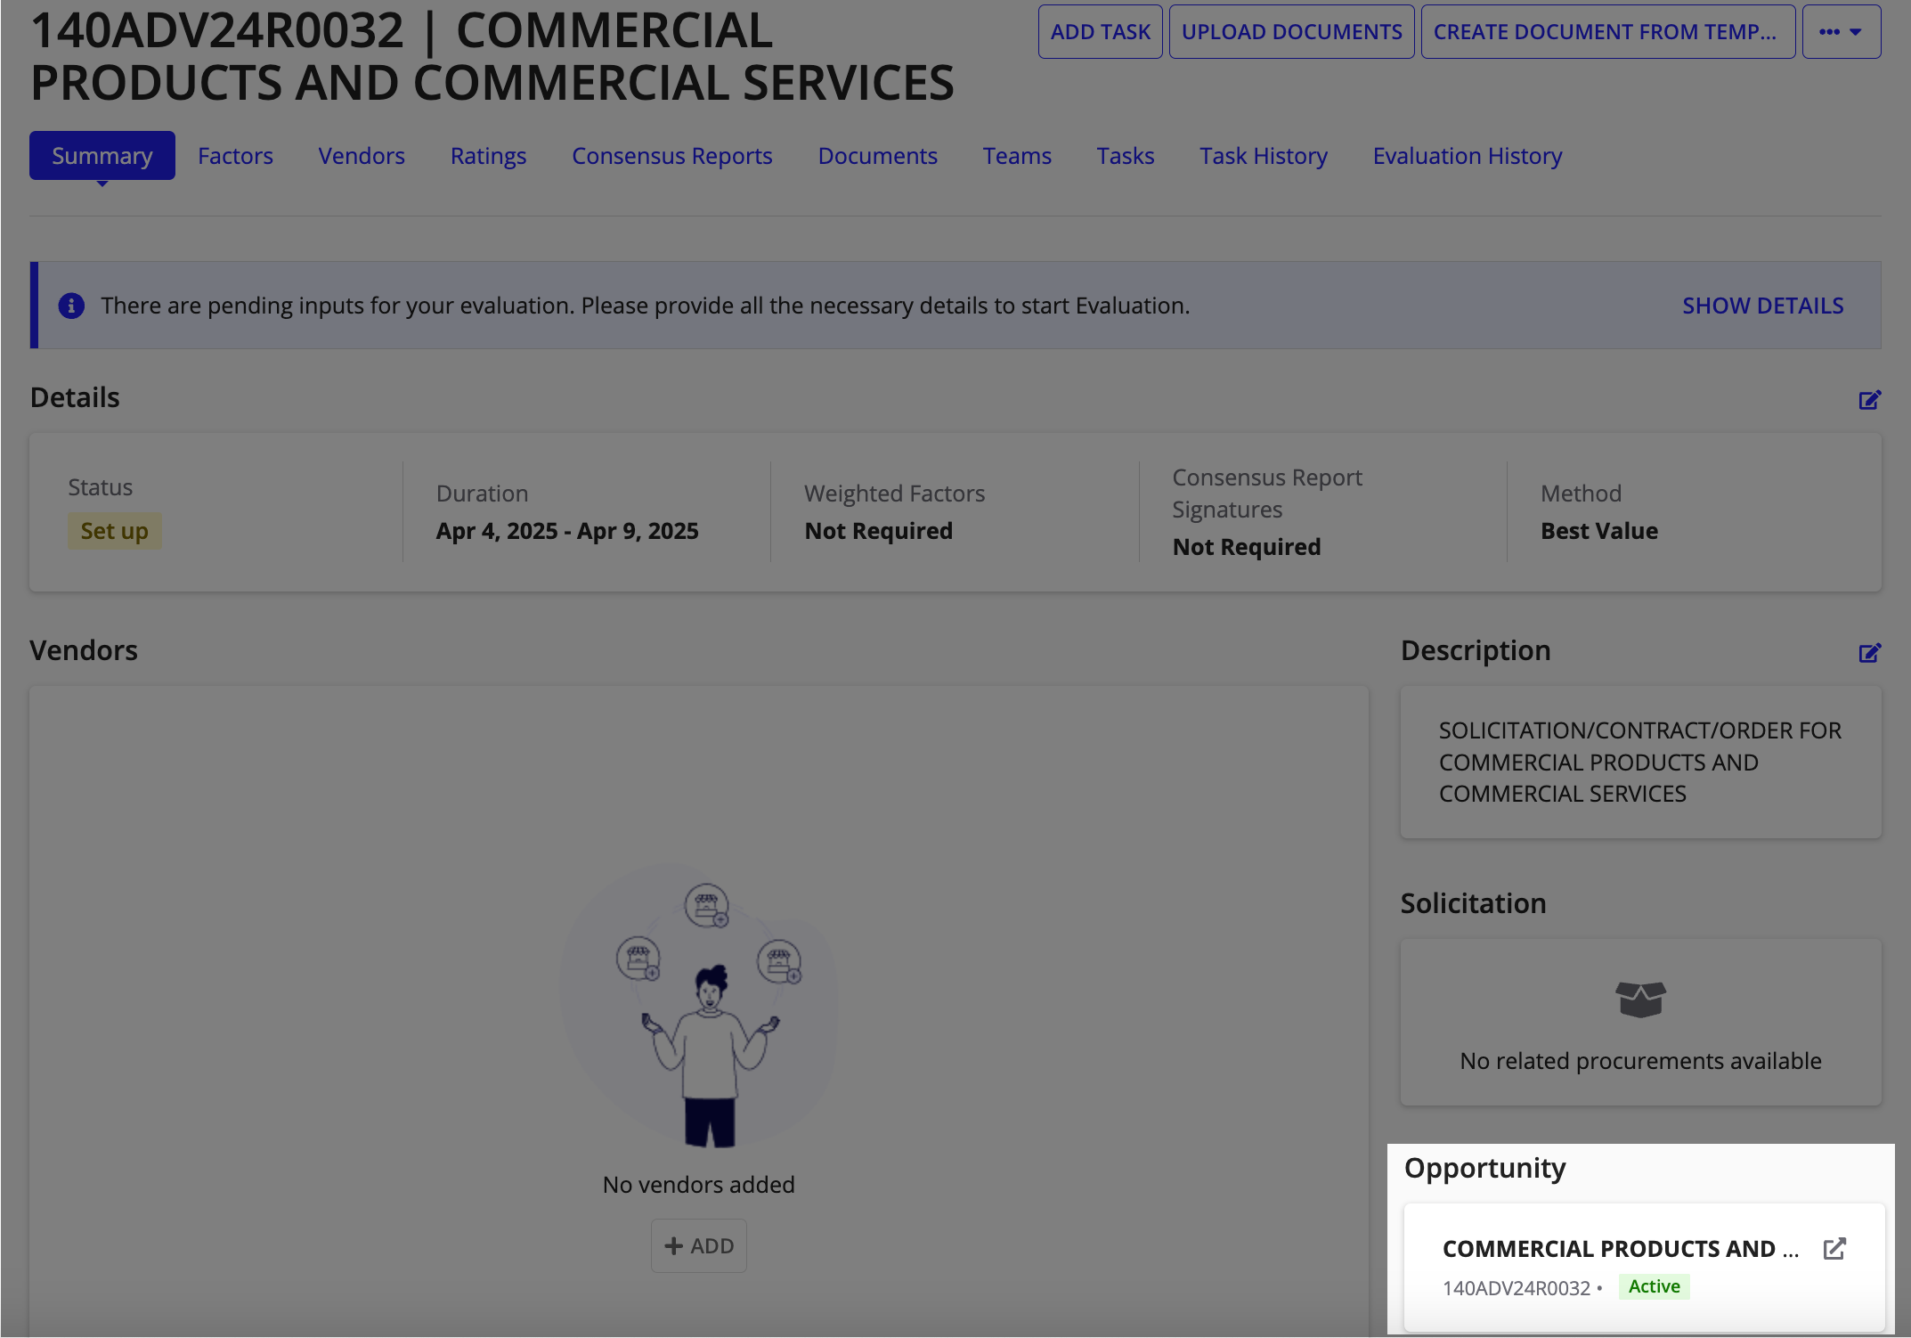Click the ADD vendor button
The image size is (1911, 1338).
[698, 1245]
